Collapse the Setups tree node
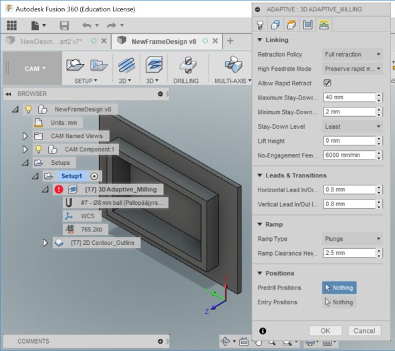Screen dimensions: 395x351 pyautogui.click(x=25, y=163)
